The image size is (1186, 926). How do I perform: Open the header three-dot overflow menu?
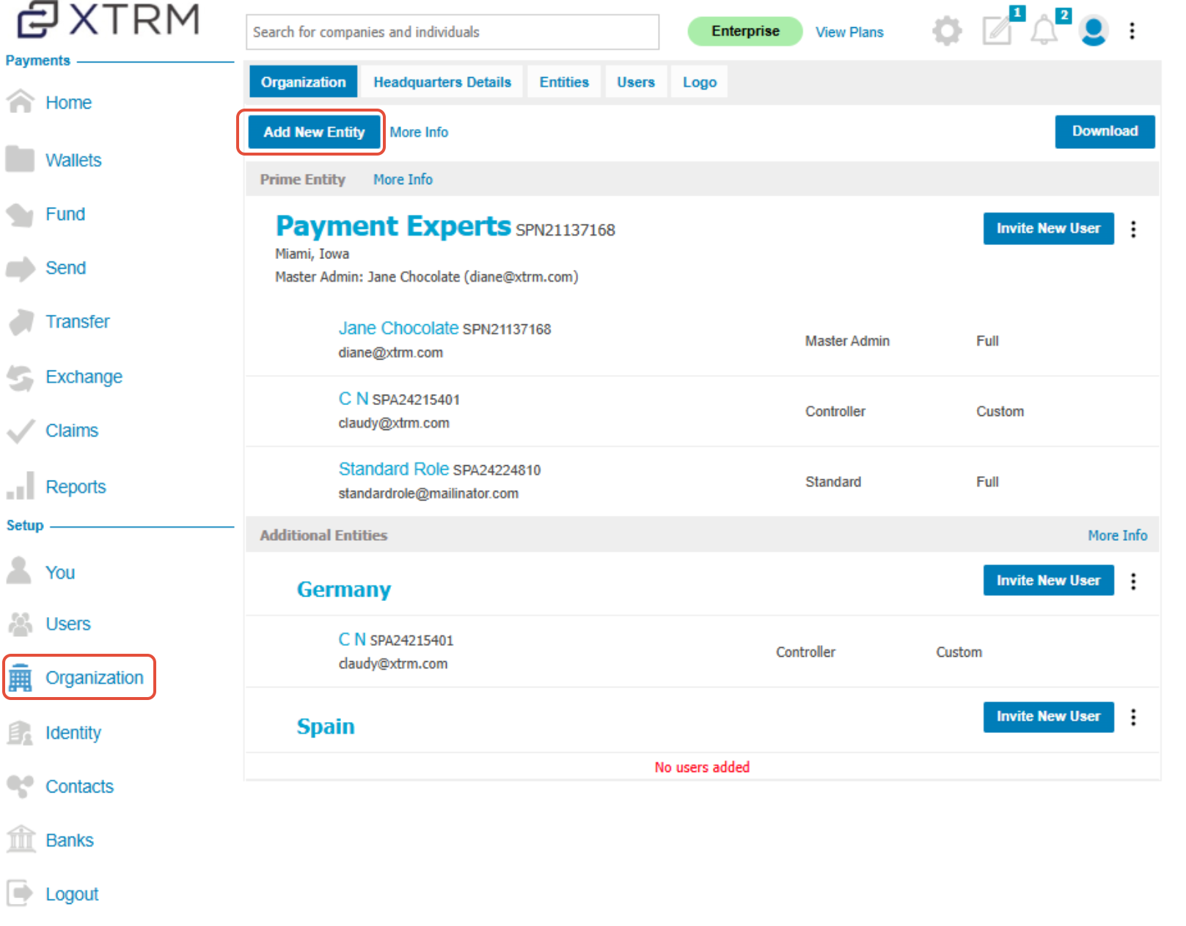tap(1132, 31)
